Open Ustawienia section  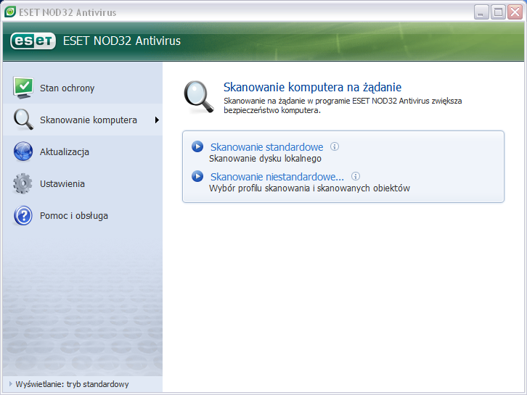click(x=83, y=183)
